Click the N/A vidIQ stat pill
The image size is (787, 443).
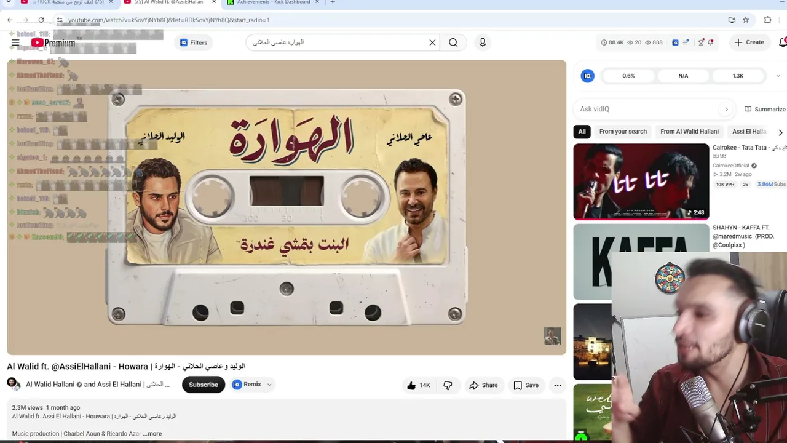[x=683, y=76]
